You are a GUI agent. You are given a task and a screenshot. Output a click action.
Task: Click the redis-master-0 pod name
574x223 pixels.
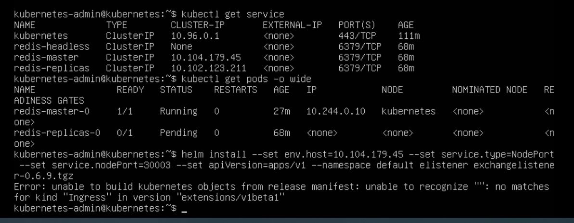click(51, 111)
